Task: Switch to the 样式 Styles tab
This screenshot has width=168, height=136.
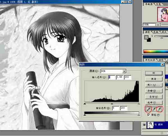Action: pyautogui.click(x=164, y=32)
